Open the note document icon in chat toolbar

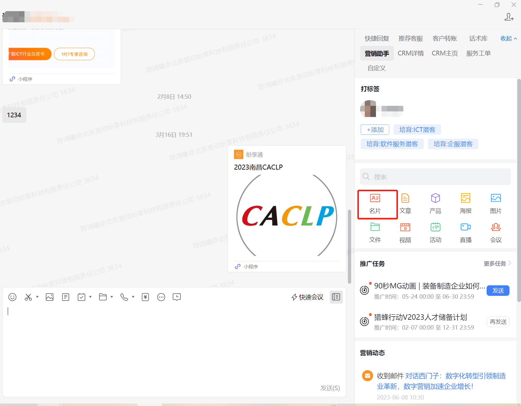click(x=66, y=297)
